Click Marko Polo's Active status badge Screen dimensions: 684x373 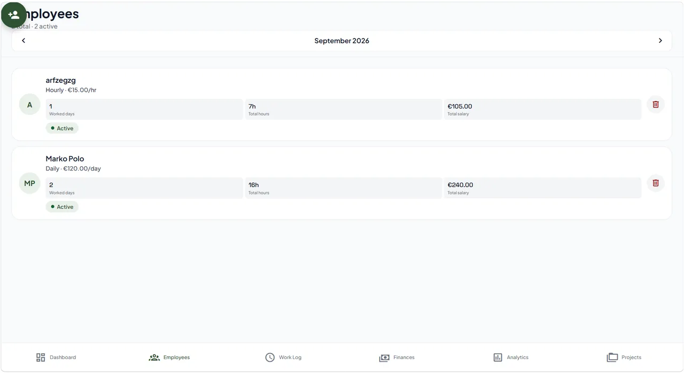(x=62, y=207)
